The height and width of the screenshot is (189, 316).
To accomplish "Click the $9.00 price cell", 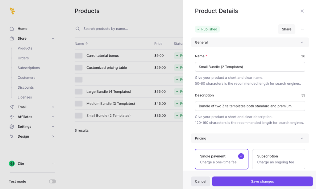I will click(159, 55).
